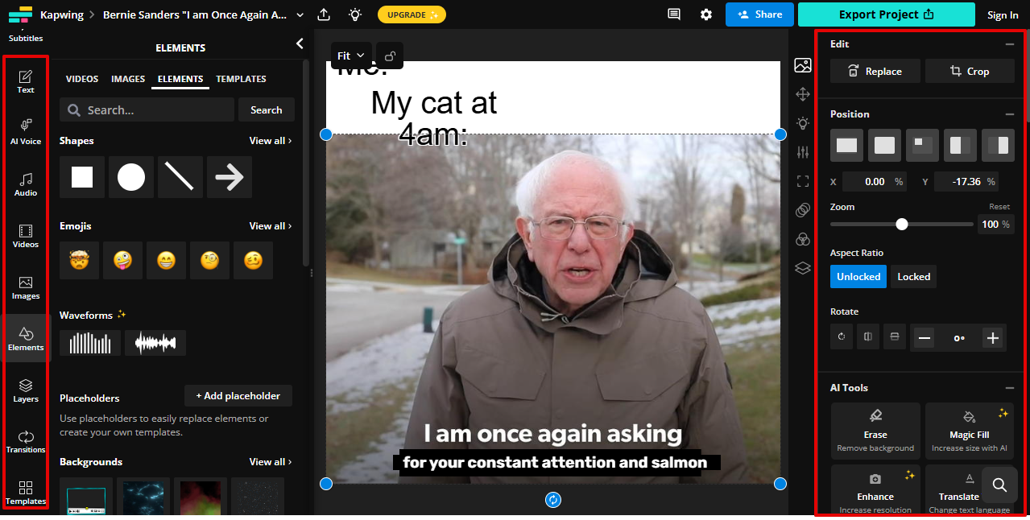Click the three-circle color filter icon
This screenshot has width=1030, height=520.
[802, 239]
